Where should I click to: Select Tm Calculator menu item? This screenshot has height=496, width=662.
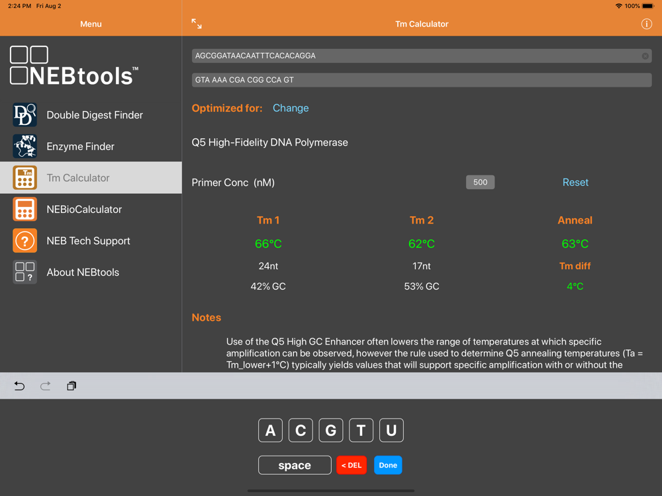click(91, 177)
